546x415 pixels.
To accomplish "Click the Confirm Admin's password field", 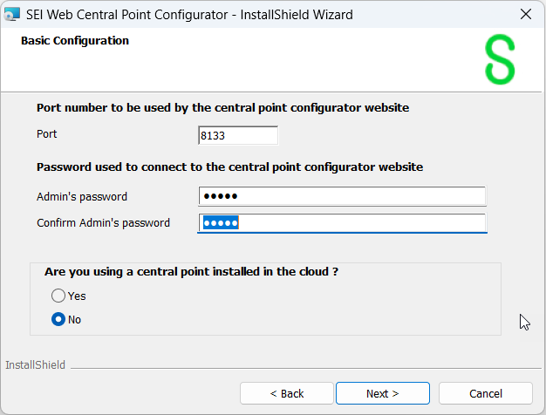I will click(342, 223).
